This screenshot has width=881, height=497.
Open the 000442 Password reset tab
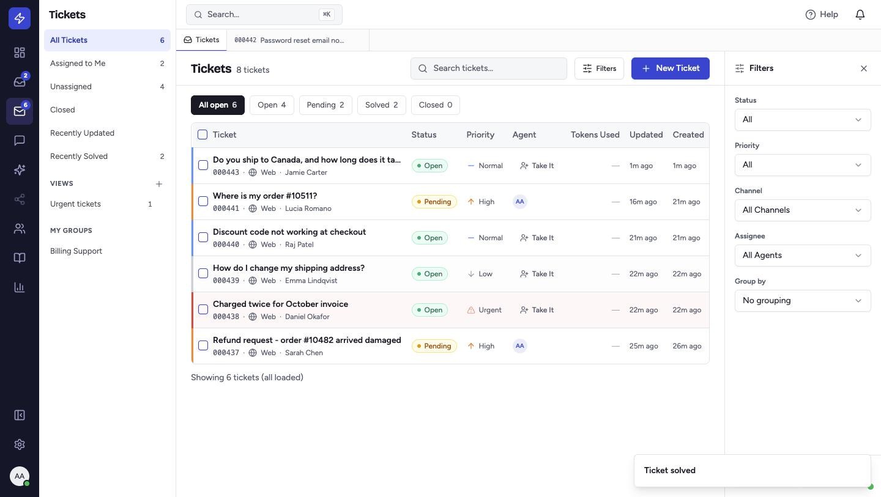coord(297,40)
